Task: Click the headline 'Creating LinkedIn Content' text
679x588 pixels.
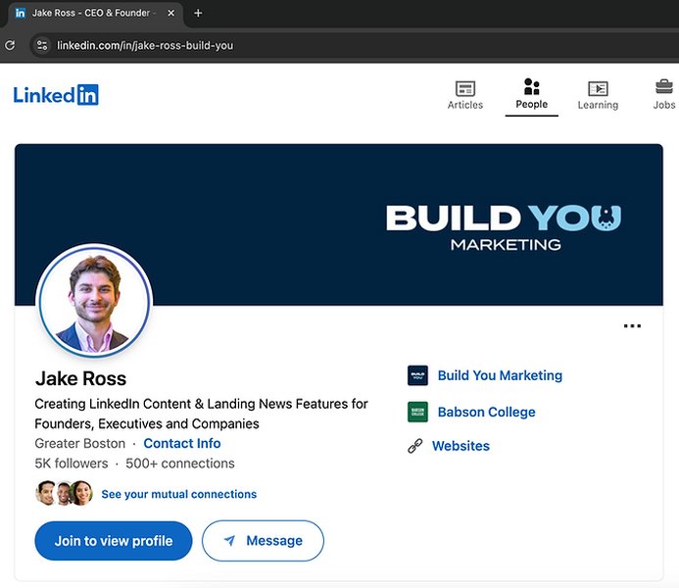Action: point(201,414)
